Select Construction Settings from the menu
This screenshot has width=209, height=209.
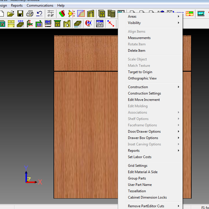point(144,93)
